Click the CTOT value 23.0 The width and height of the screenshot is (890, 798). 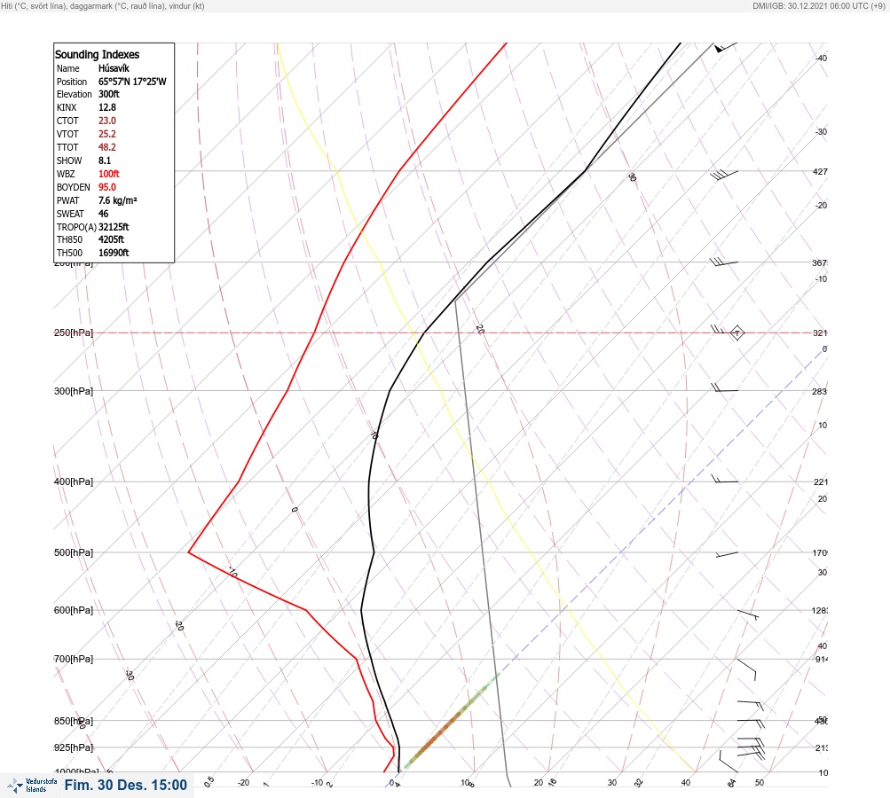pyautogui.click(x=106, y=121)
